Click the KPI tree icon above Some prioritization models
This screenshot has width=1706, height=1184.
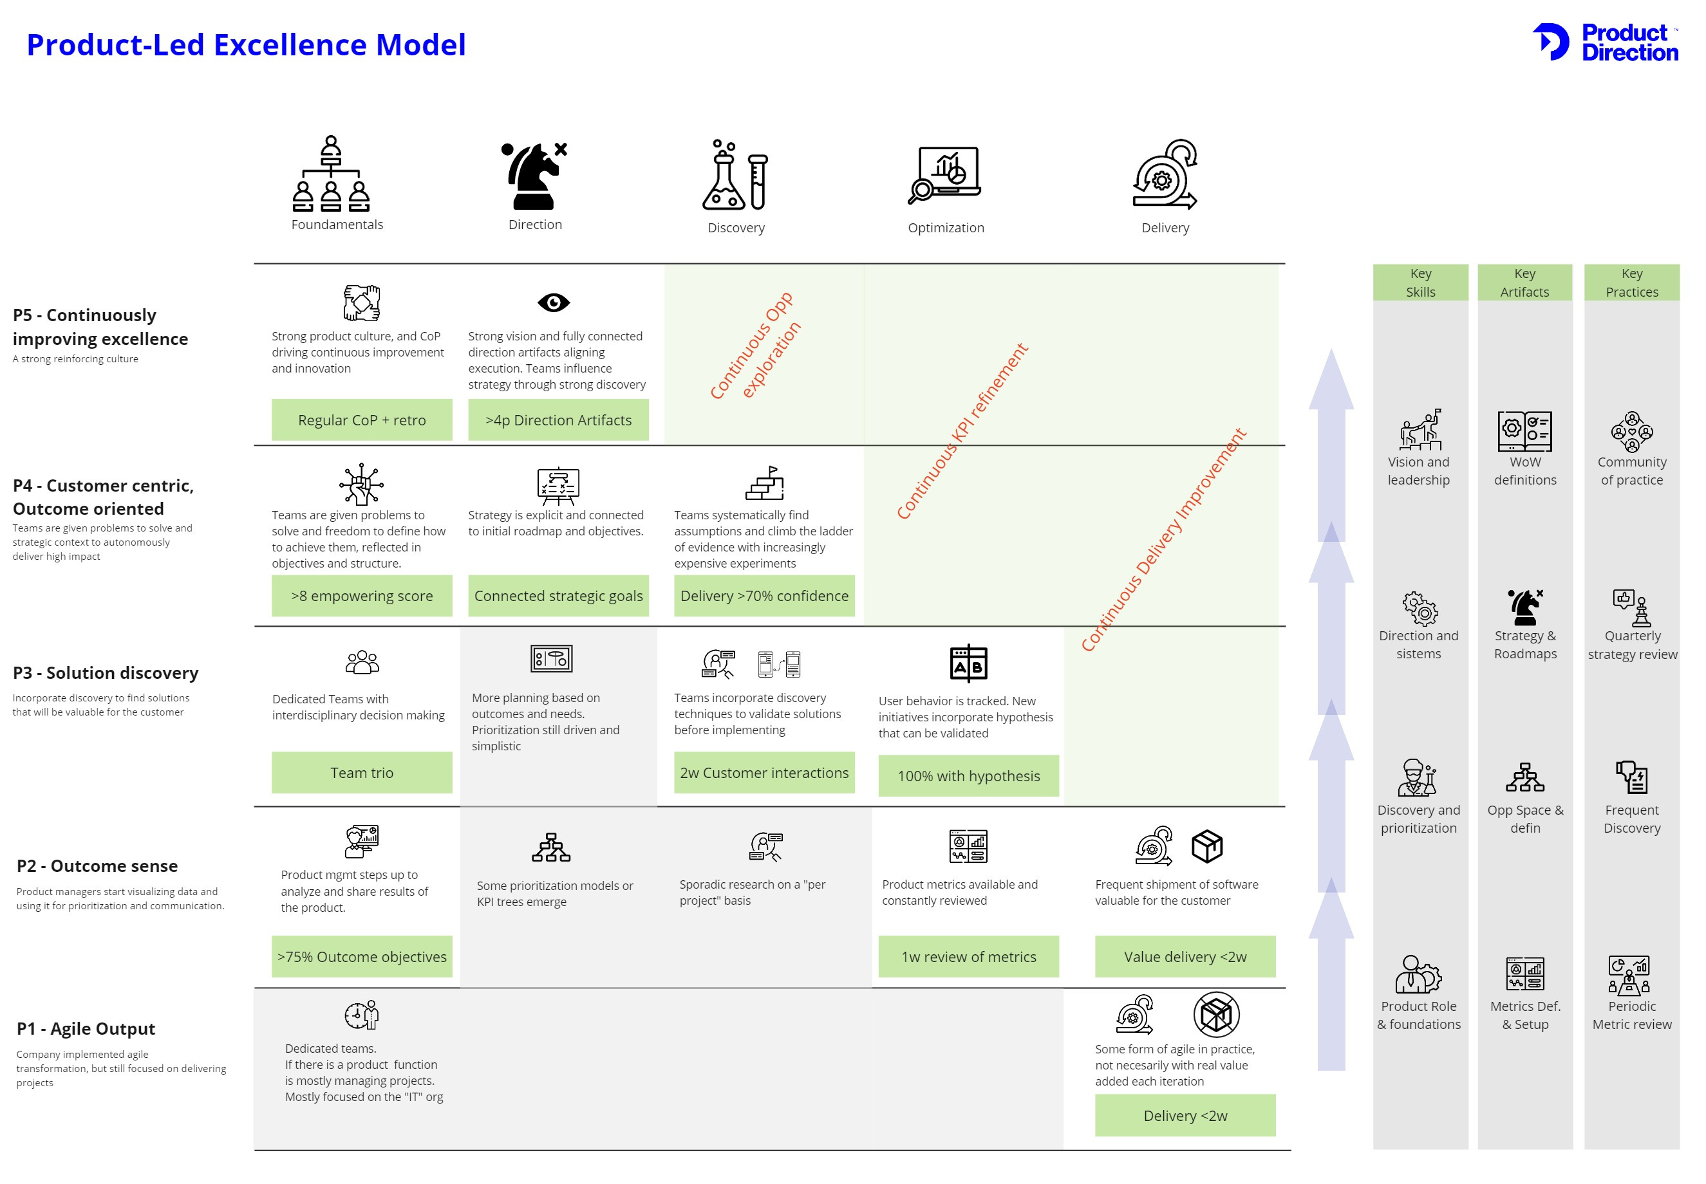pyautogui.click(x=550, y=847)
